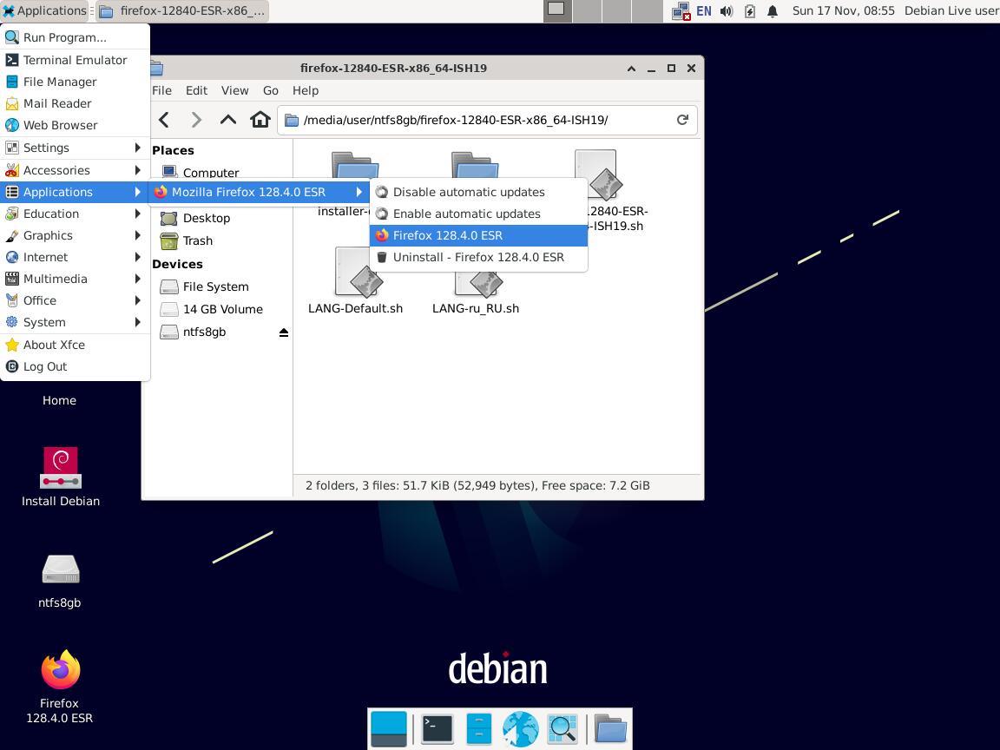Open file manager from bottom dock
The image size is (1000, 750).
click(479, 728)
